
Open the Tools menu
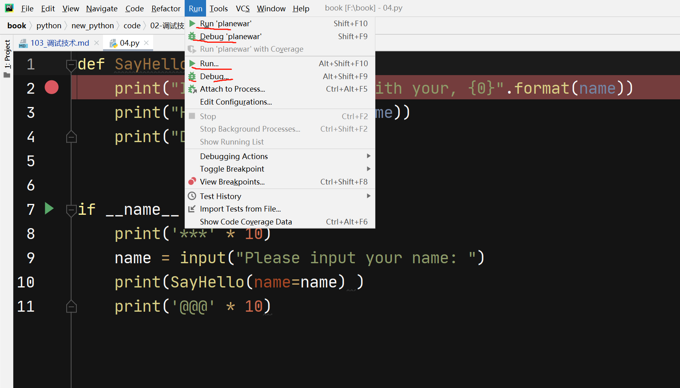coord(218,8)
